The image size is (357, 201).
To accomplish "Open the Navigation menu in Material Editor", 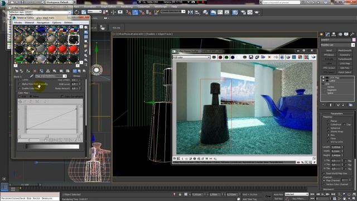I will tap(43, 22).
